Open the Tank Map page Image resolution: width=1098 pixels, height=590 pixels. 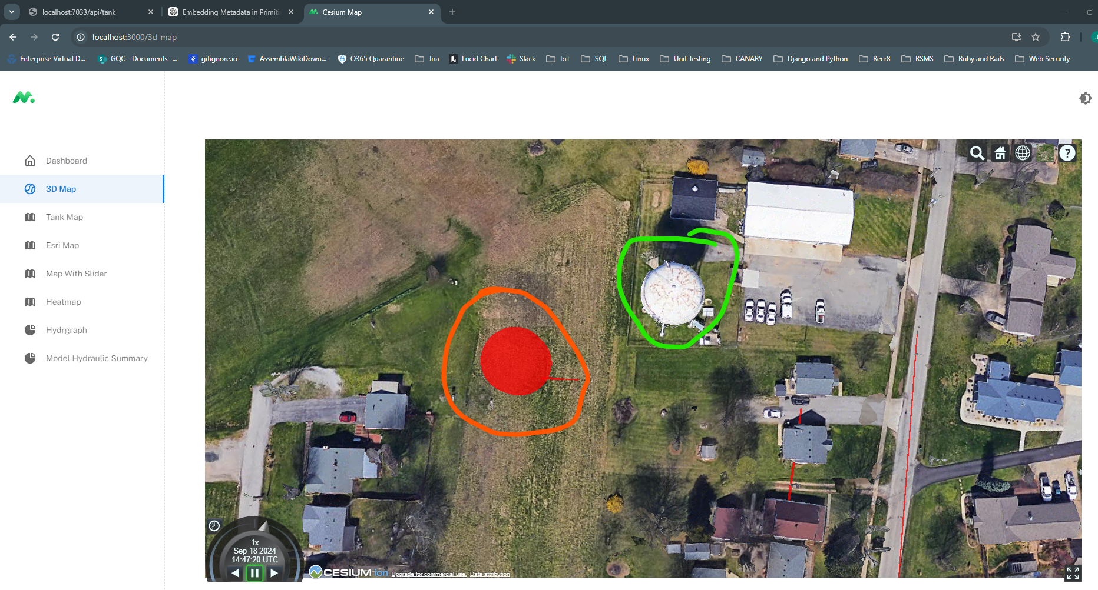pyautogui.click(x=82, y=217)
